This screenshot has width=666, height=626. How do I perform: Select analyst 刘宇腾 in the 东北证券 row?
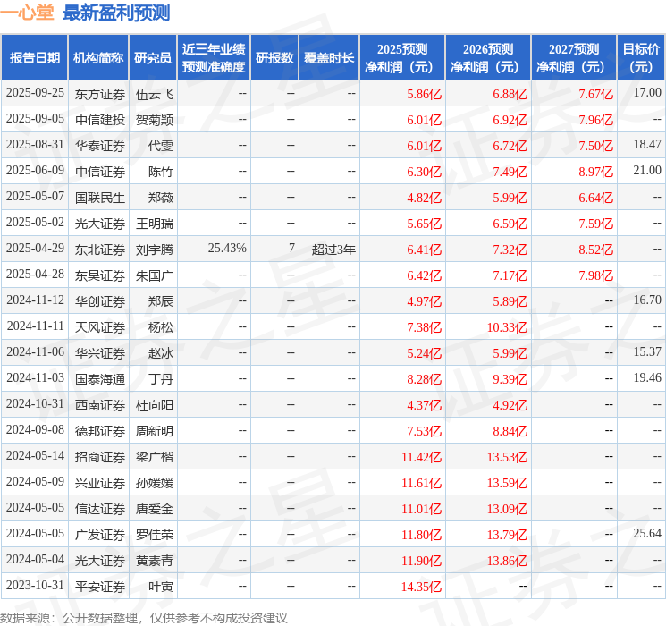click(x=155, y=249)
